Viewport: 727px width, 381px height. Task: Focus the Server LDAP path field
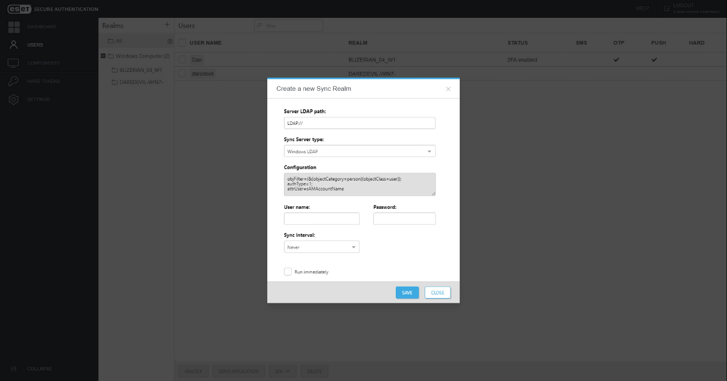tap(360, 123)
